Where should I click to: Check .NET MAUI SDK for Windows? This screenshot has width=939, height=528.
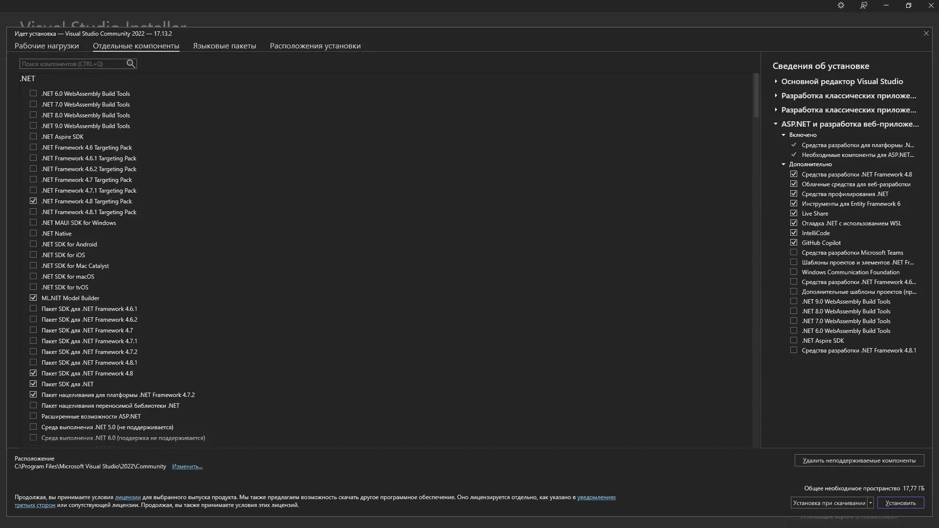click(x=33, y=222)
